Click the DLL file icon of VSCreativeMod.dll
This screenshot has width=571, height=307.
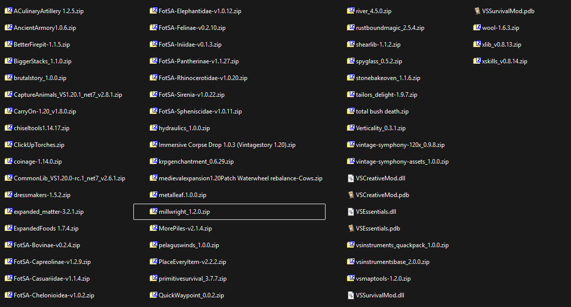[x=351, y=178]
